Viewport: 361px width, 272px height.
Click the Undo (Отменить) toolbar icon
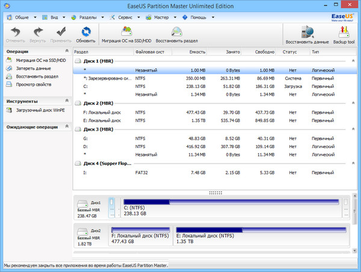click(x=16, y=32)
